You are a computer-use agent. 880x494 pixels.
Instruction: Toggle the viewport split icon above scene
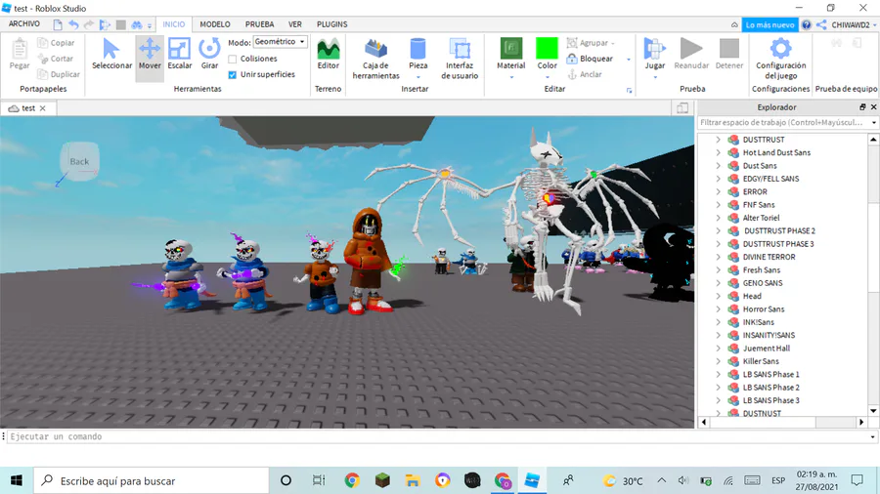[x=682, y=108]
